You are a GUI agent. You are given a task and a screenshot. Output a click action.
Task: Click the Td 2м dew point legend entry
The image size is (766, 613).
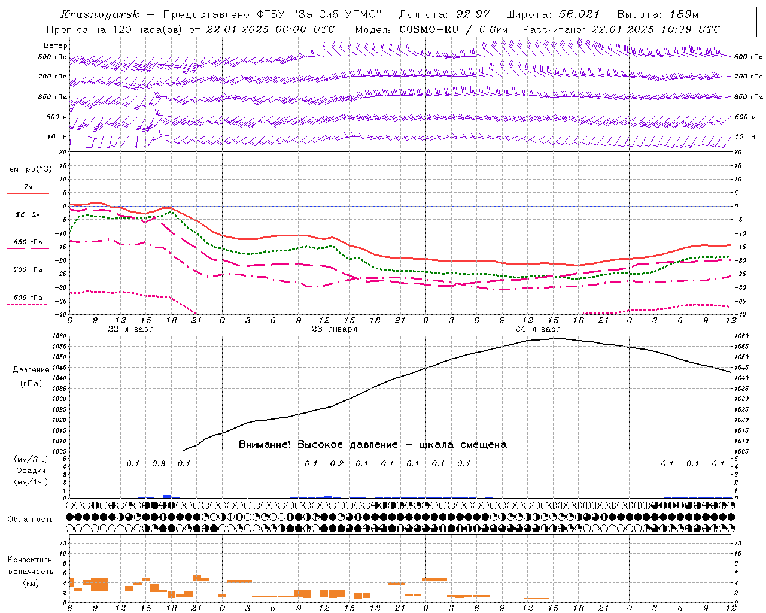tap(28, 214)
